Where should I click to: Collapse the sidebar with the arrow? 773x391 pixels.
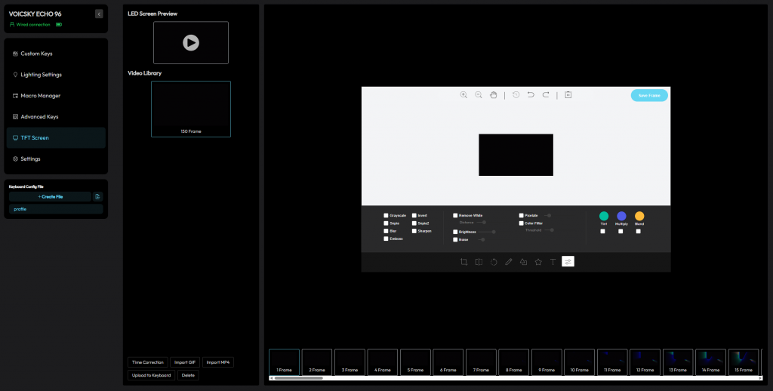click(x=99, y=14)
